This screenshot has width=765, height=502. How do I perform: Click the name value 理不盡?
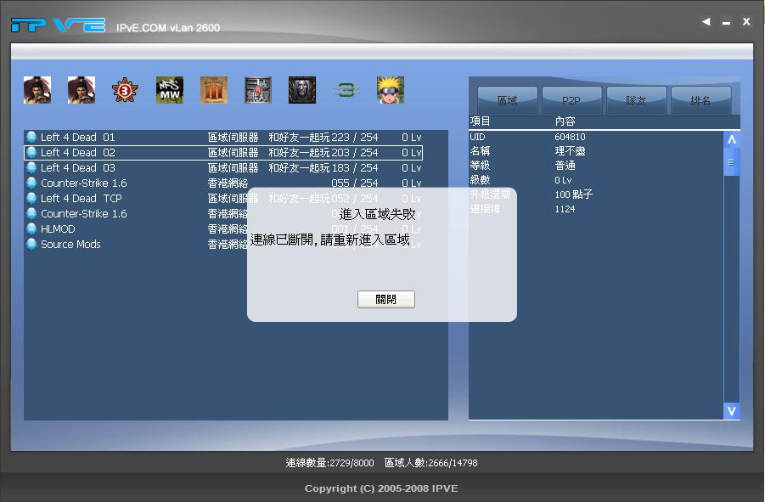pos(570,151)
